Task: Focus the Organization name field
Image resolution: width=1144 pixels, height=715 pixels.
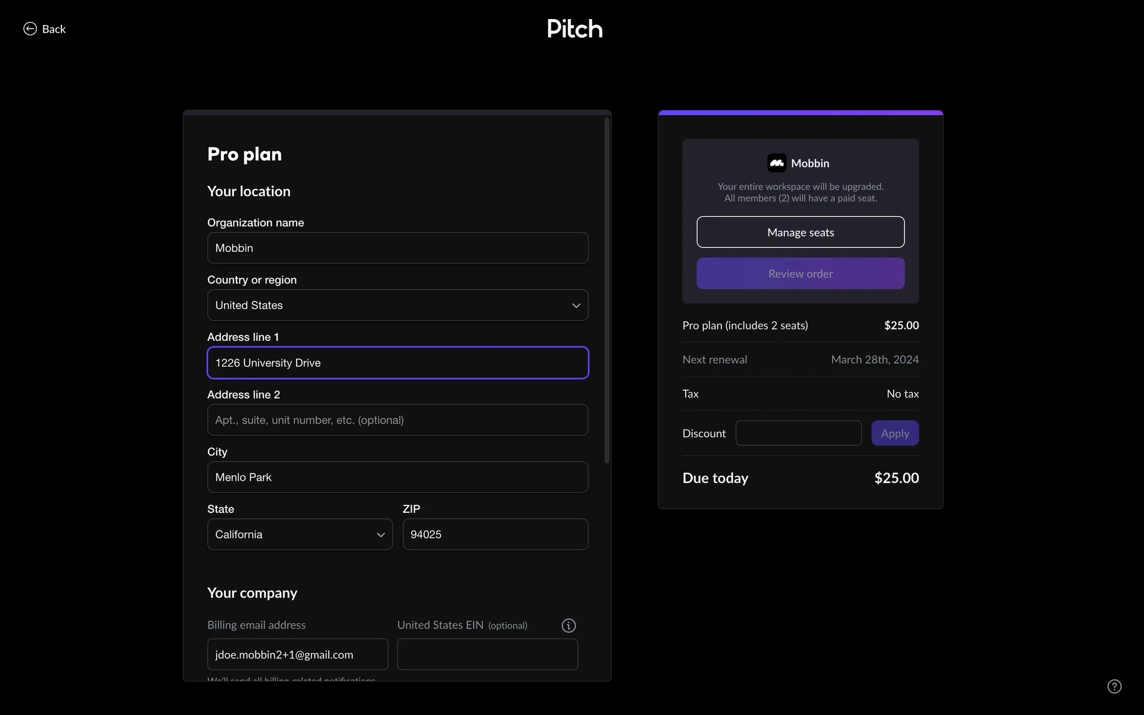Action: click(397, 248)
